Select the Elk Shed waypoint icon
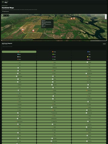 coord(54,90)
